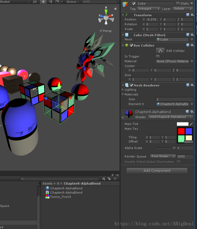Open the Physic Material picker circle
This screenshot has width=197, height=229.
coord(192,61)
